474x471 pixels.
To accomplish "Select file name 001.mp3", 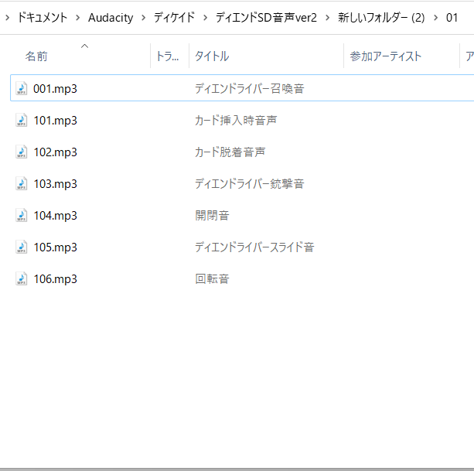I will 55,89.
